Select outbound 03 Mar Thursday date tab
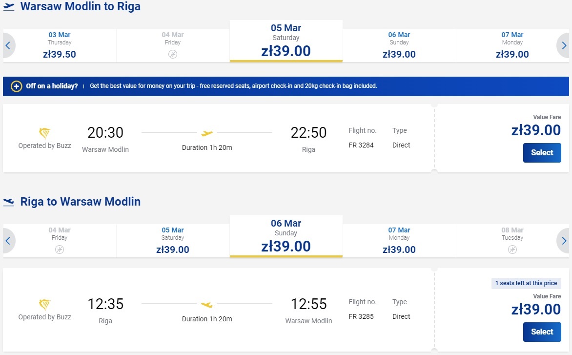 pyautogui.click(x=60, y=45)
